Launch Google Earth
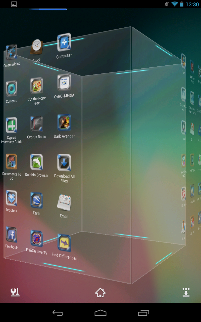 pyautogui.click(x=37, y=200)
